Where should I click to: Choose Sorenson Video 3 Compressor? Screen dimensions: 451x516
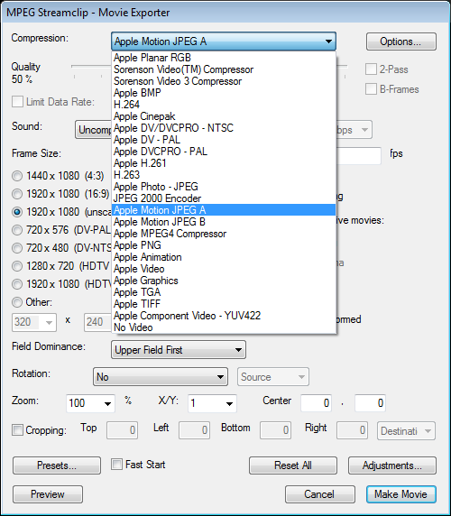point(224,81)
